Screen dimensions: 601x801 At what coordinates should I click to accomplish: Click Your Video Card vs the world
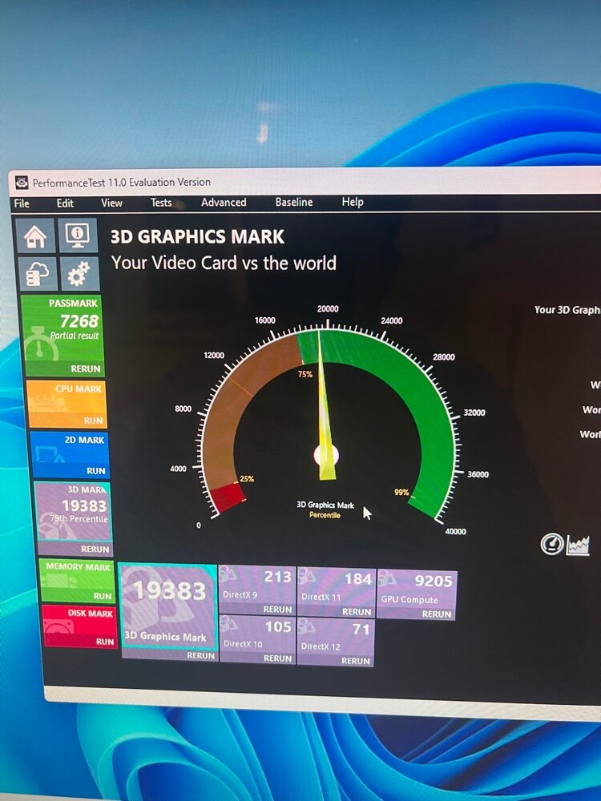coord(224,263)
